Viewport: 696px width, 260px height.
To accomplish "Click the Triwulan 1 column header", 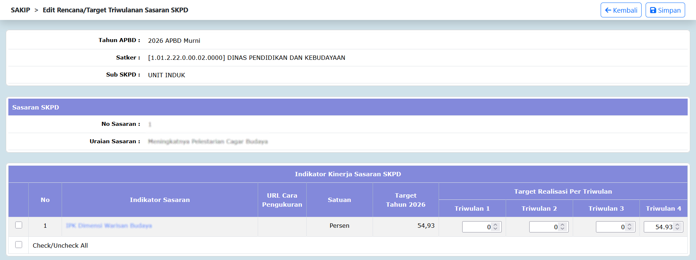I will tap(472, 209).
